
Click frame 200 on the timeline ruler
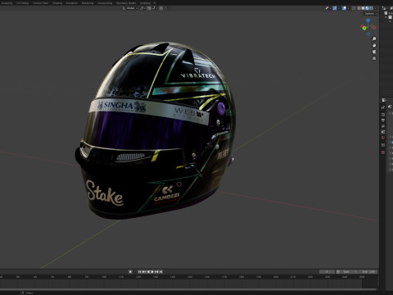click(x=276, y=277)
